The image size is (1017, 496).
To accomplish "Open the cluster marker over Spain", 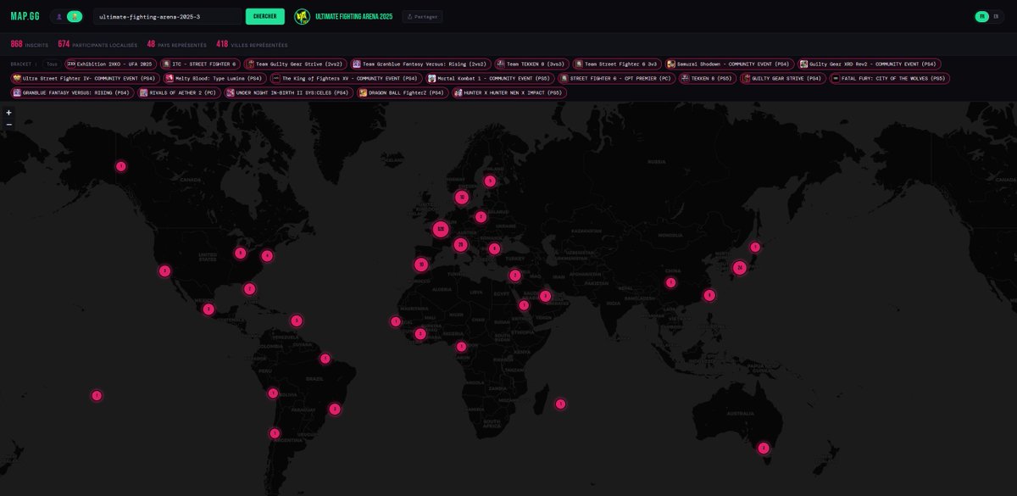I will [x=421, y=265].
